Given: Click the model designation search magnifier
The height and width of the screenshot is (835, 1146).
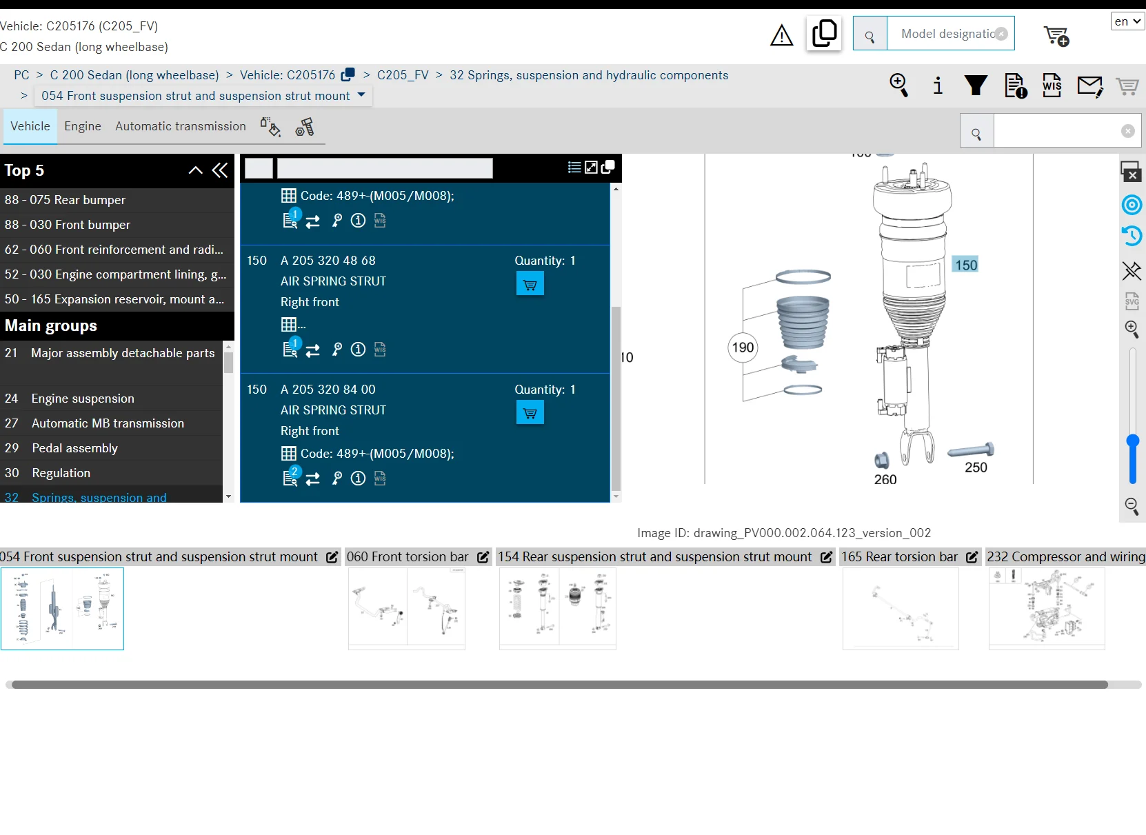Looking at the screenshot, I should pos(870,34).
